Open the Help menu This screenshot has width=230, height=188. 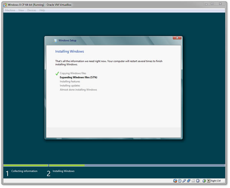tap(42, 10)
